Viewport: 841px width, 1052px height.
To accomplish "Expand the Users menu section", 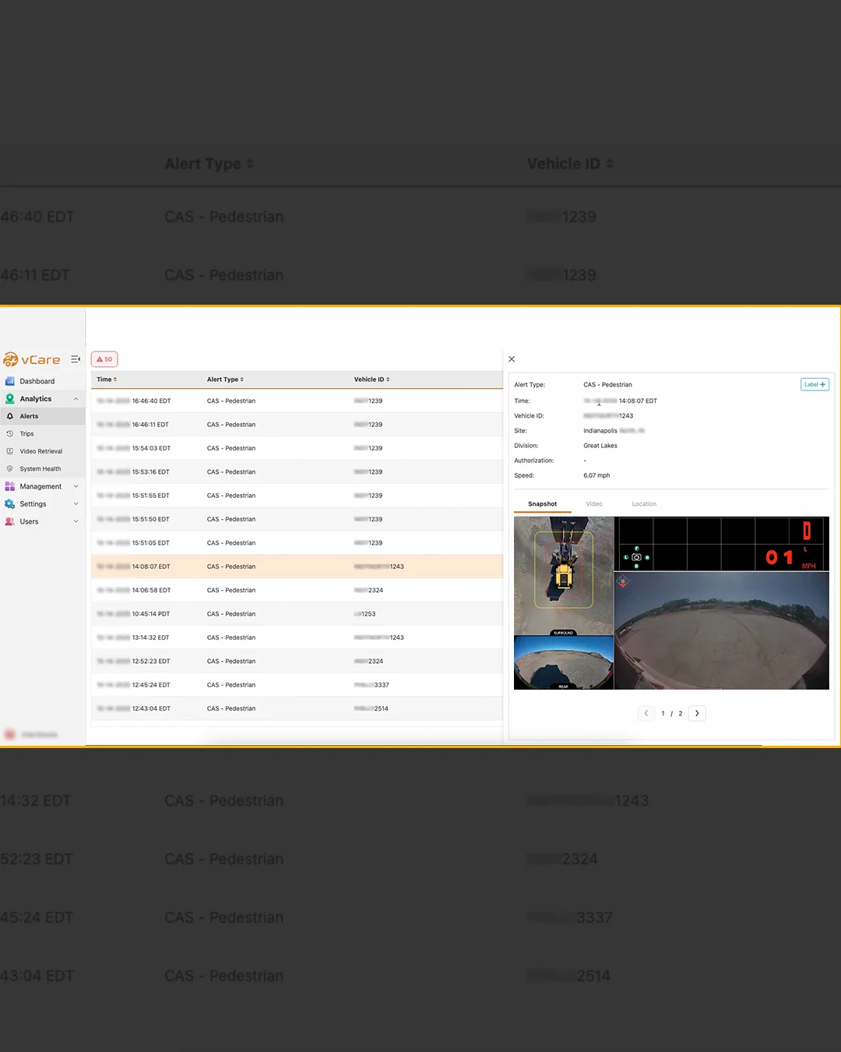I will pos(76,521).
